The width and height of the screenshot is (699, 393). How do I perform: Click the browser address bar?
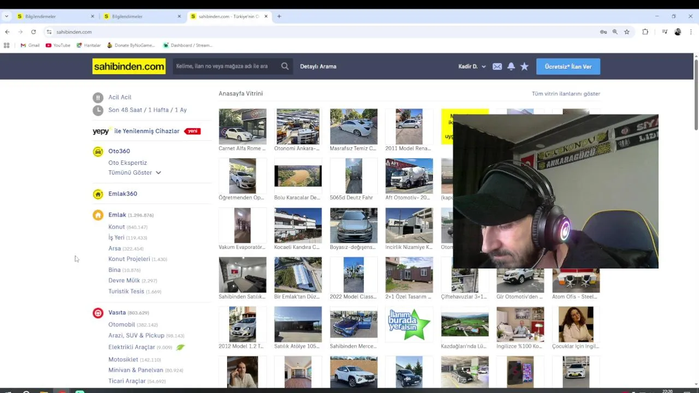[x=322, y=32]
